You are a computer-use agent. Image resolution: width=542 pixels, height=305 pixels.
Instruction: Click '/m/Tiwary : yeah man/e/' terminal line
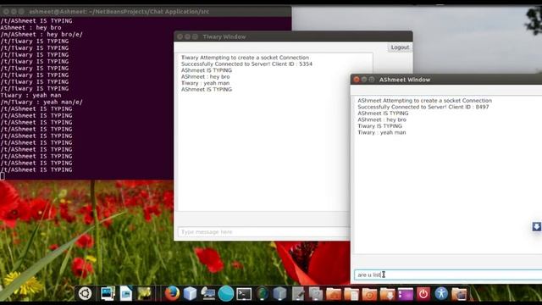(x=41, y=102)
